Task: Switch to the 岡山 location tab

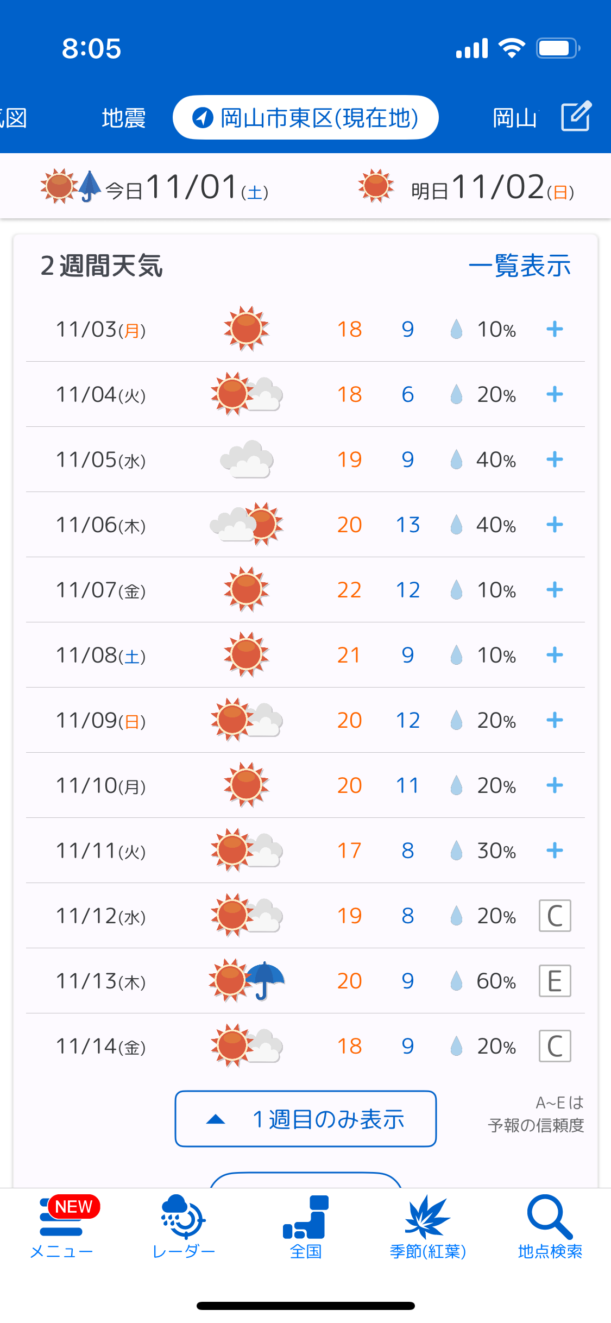Action: [515, 118]
